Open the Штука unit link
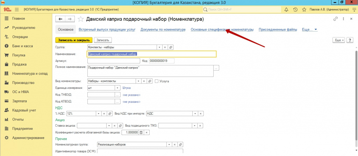Viewport: 358px width, 156px height. click(x=127, y=88)
